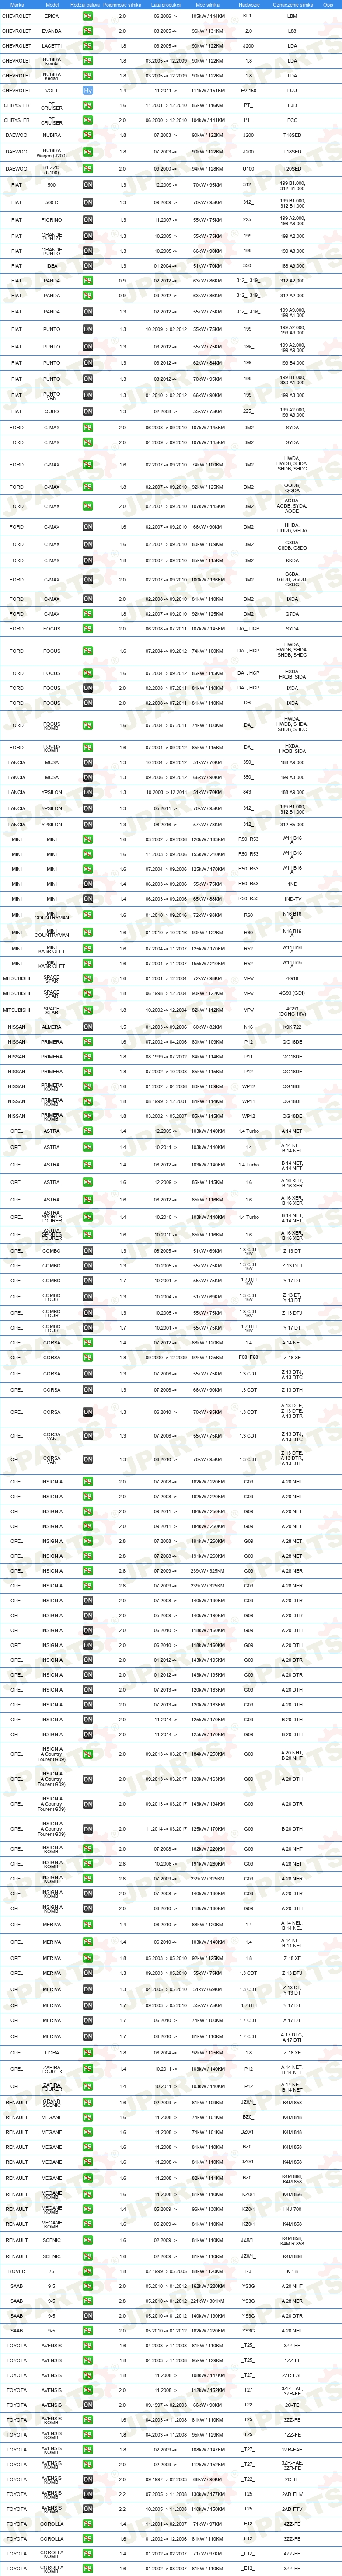
Task: Click the ON diesel icon in the Fiat Qubo row
Action: 88,411
